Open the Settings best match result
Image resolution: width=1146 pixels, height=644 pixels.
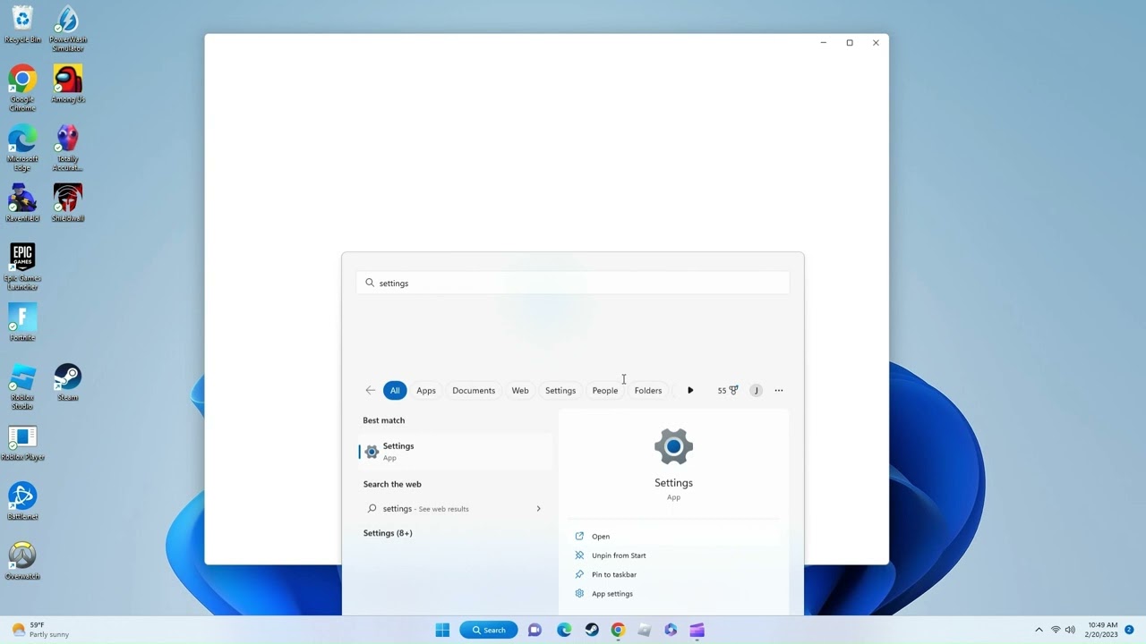click(456, 452)
